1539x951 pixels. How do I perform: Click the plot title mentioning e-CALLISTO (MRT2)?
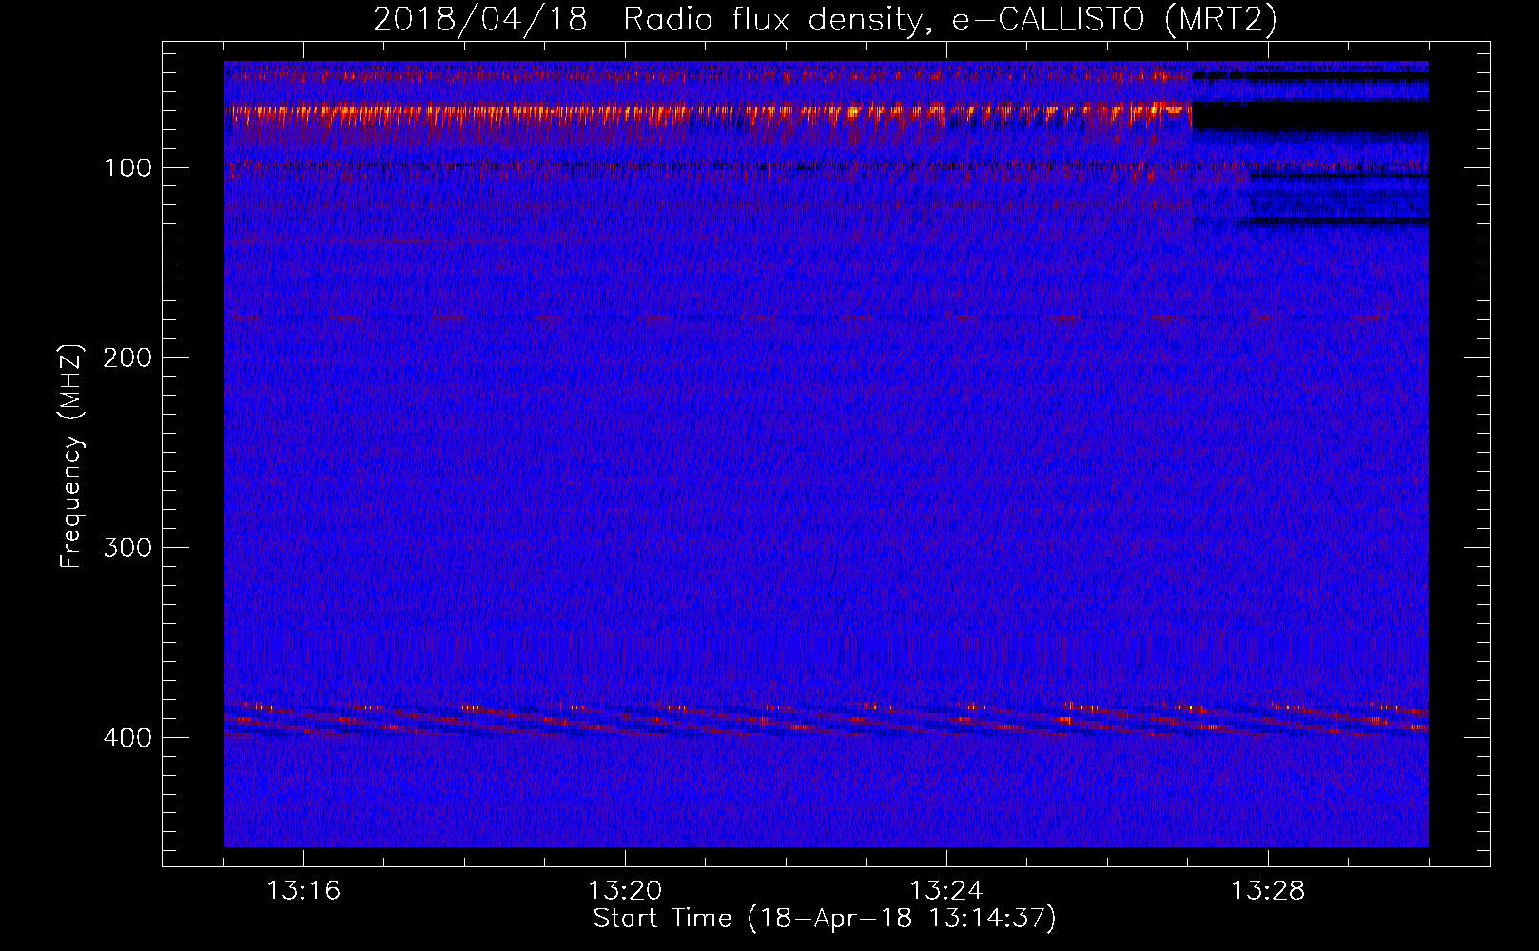click(825, 19)
